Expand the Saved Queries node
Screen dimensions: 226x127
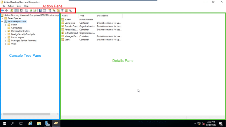point(2,18)
